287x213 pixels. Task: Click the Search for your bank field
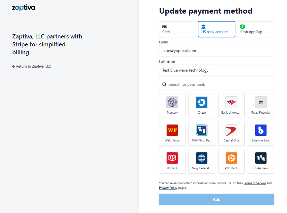coord(217,84)
